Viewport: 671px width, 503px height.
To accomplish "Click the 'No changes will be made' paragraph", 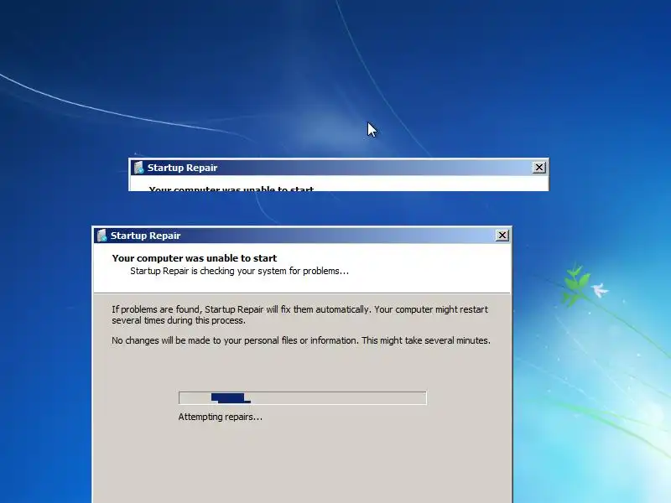I will click(301, 340).
